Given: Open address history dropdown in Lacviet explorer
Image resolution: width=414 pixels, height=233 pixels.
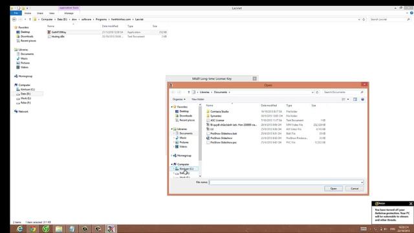Looking at the screenshot, I should tap(359, 19).
